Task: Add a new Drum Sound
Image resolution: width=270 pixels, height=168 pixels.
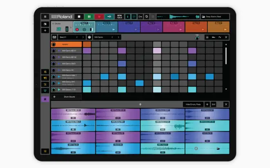Action: pyautogui.click(x=66, y=97)
